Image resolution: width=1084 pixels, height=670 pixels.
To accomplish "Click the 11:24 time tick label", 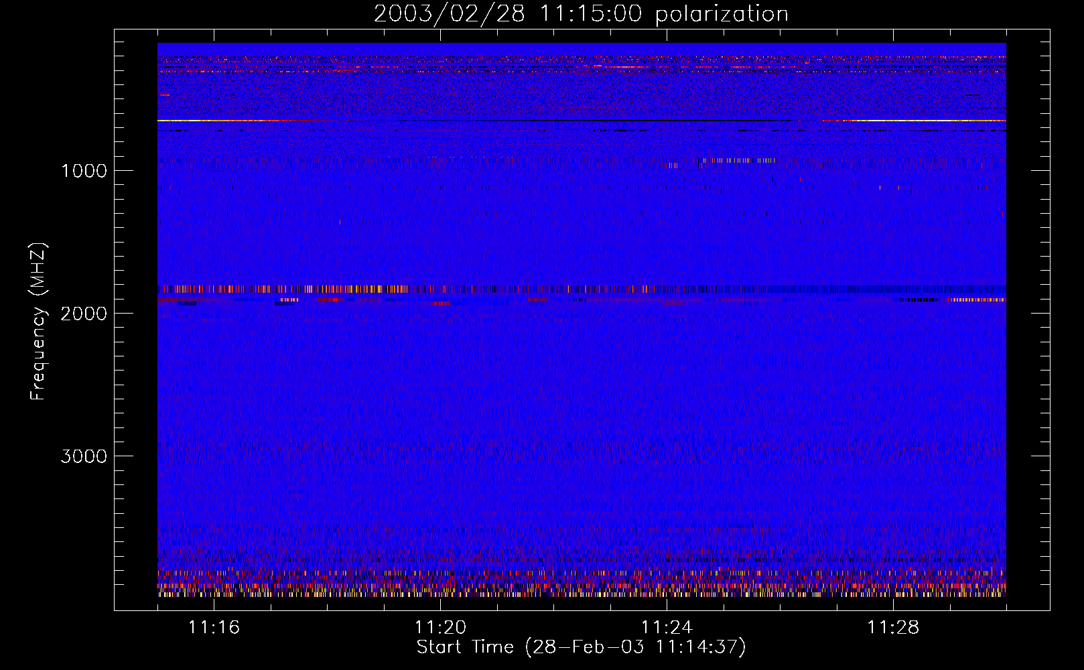I will [x=667, y=628].
